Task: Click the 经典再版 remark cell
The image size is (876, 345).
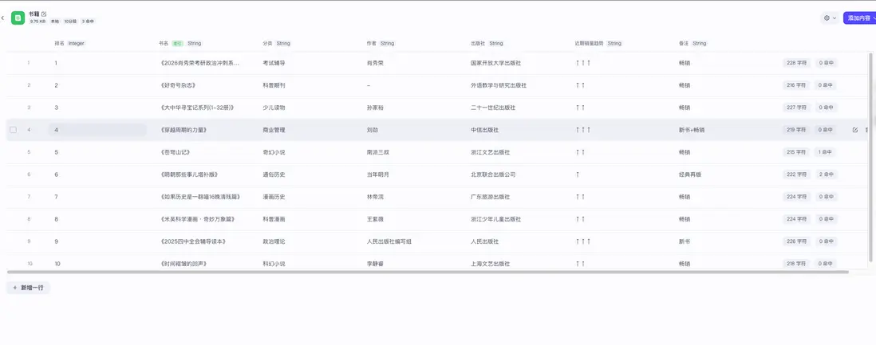Action: pyautogui.click(x=690, y=174)
